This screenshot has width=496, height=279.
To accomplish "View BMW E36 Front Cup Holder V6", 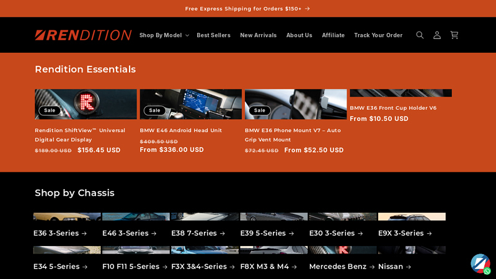I will (x=393, y=108).
